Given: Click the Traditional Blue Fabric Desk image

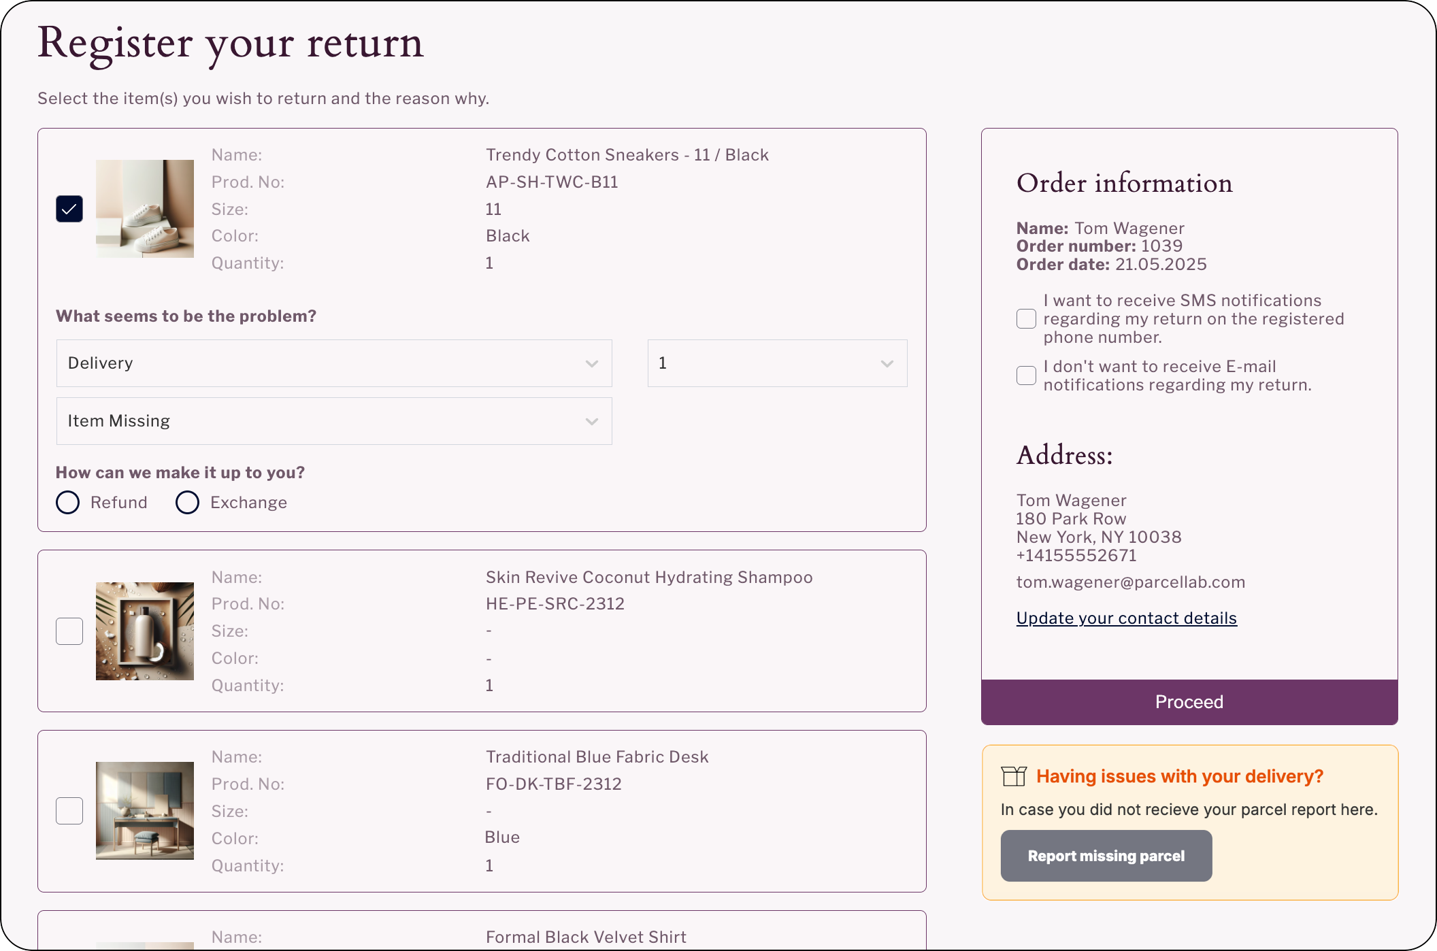Looking at the screenshot, I should (x=145, y=811).
